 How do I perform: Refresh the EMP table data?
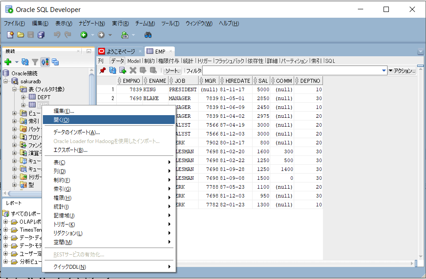click(x=112, y=70)
